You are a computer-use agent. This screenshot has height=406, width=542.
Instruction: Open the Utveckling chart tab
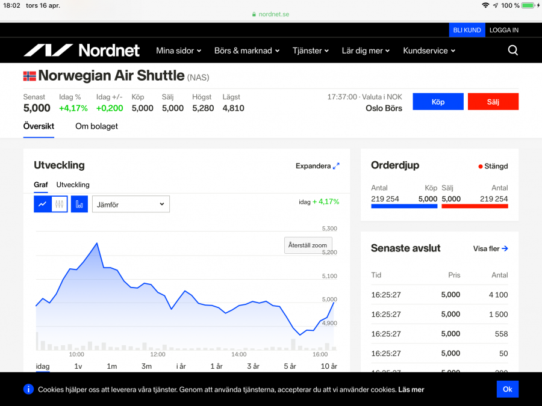73,185
